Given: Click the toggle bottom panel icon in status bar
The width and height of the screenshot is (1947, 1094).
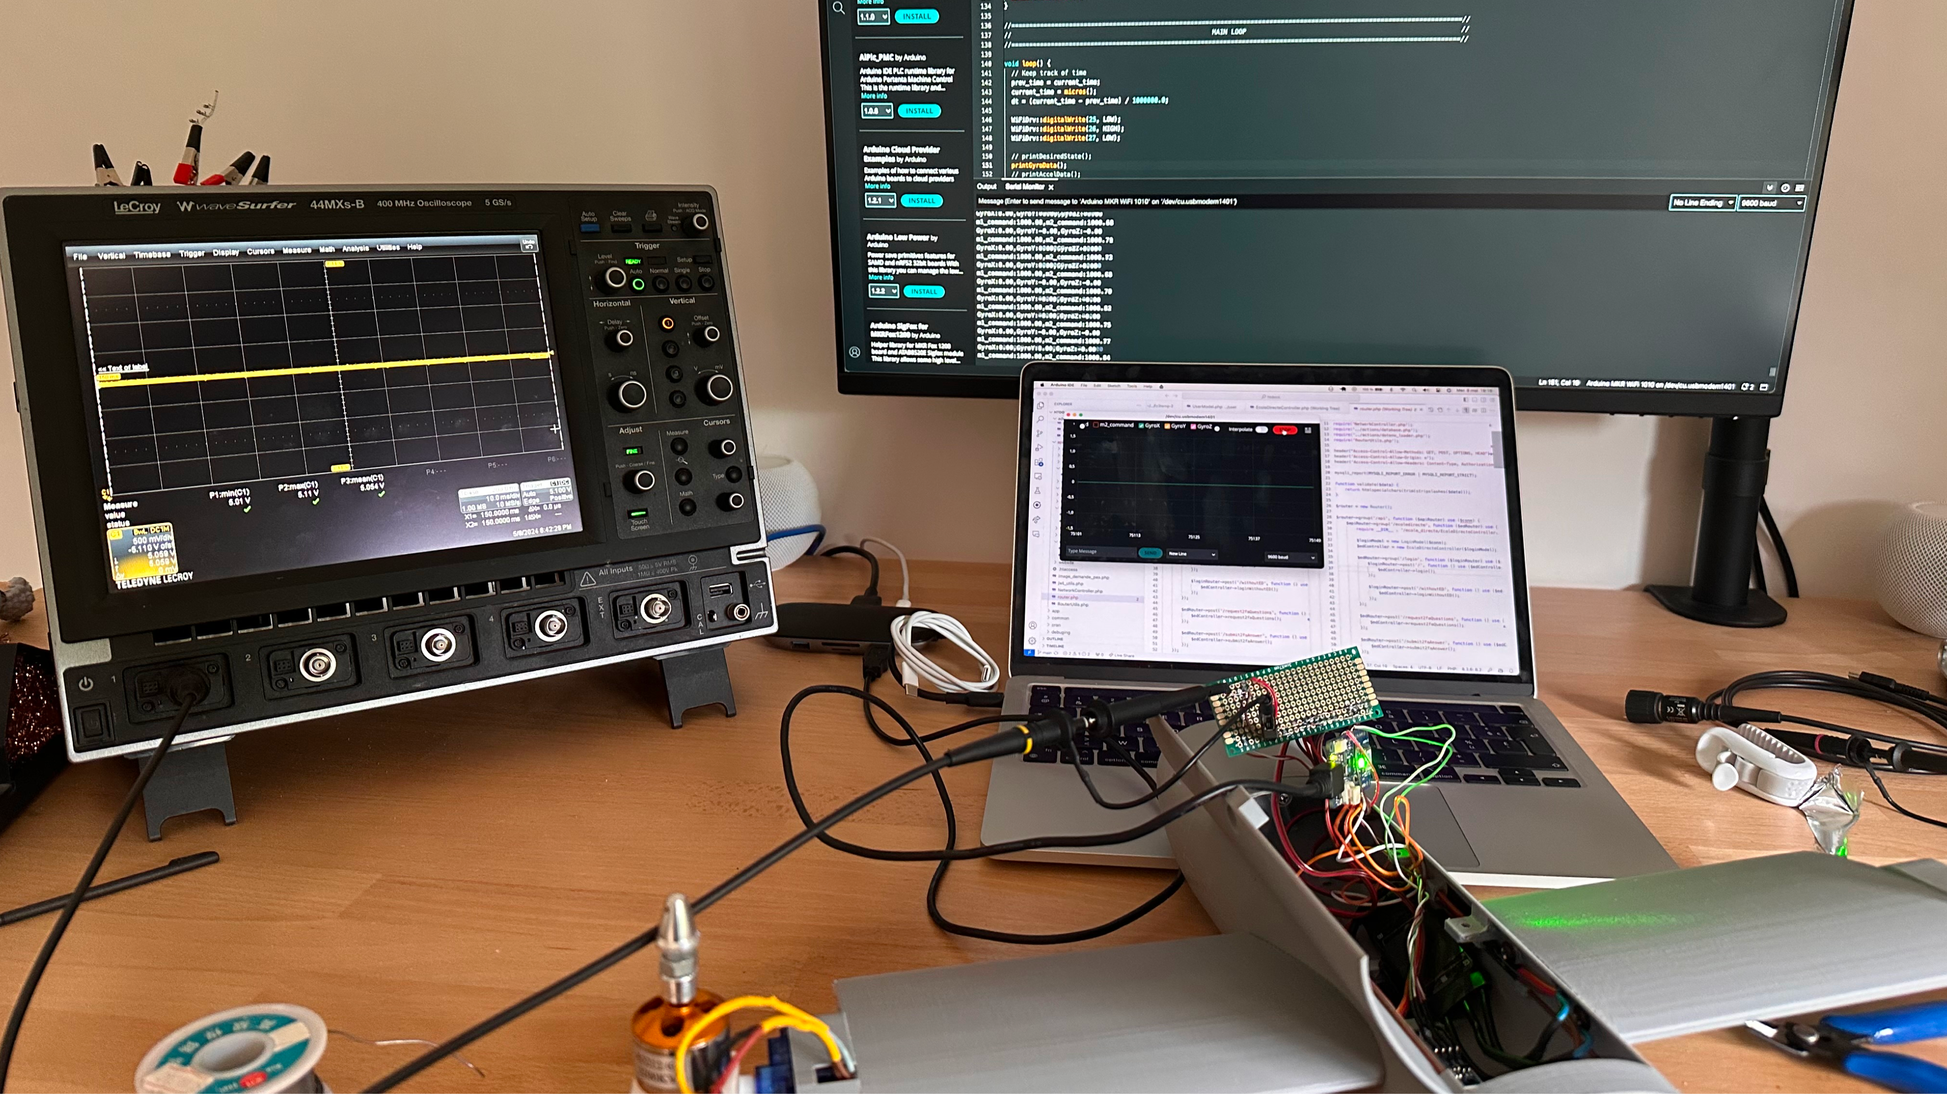Looking at the screenshot, I should (x=1764, y=387).
